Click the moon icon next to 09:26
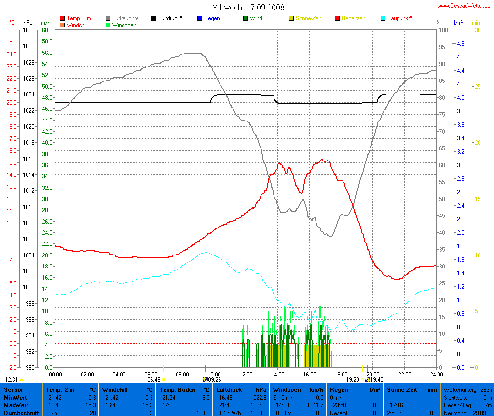Image resolution: width=494 pixels, height=416 pixels. pyautogui.click(x=205, y=380)
